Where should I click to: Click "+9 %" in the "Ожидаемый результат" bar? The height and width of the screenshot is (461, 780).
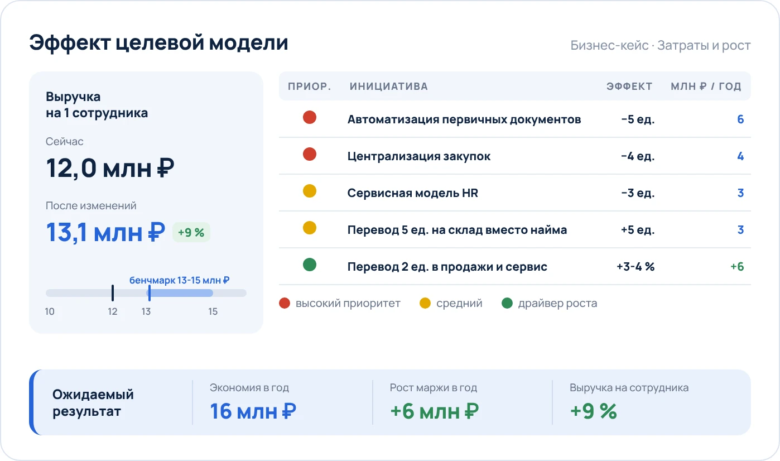tap(593, 411)
